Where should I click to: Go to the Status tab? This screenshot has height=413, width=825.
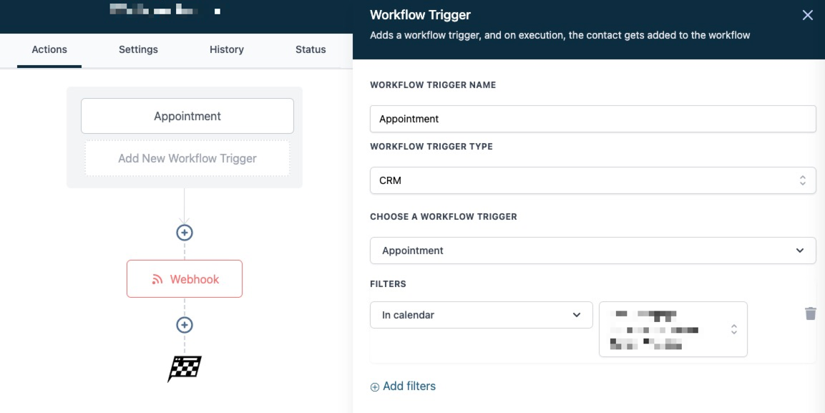pos(311,49)
